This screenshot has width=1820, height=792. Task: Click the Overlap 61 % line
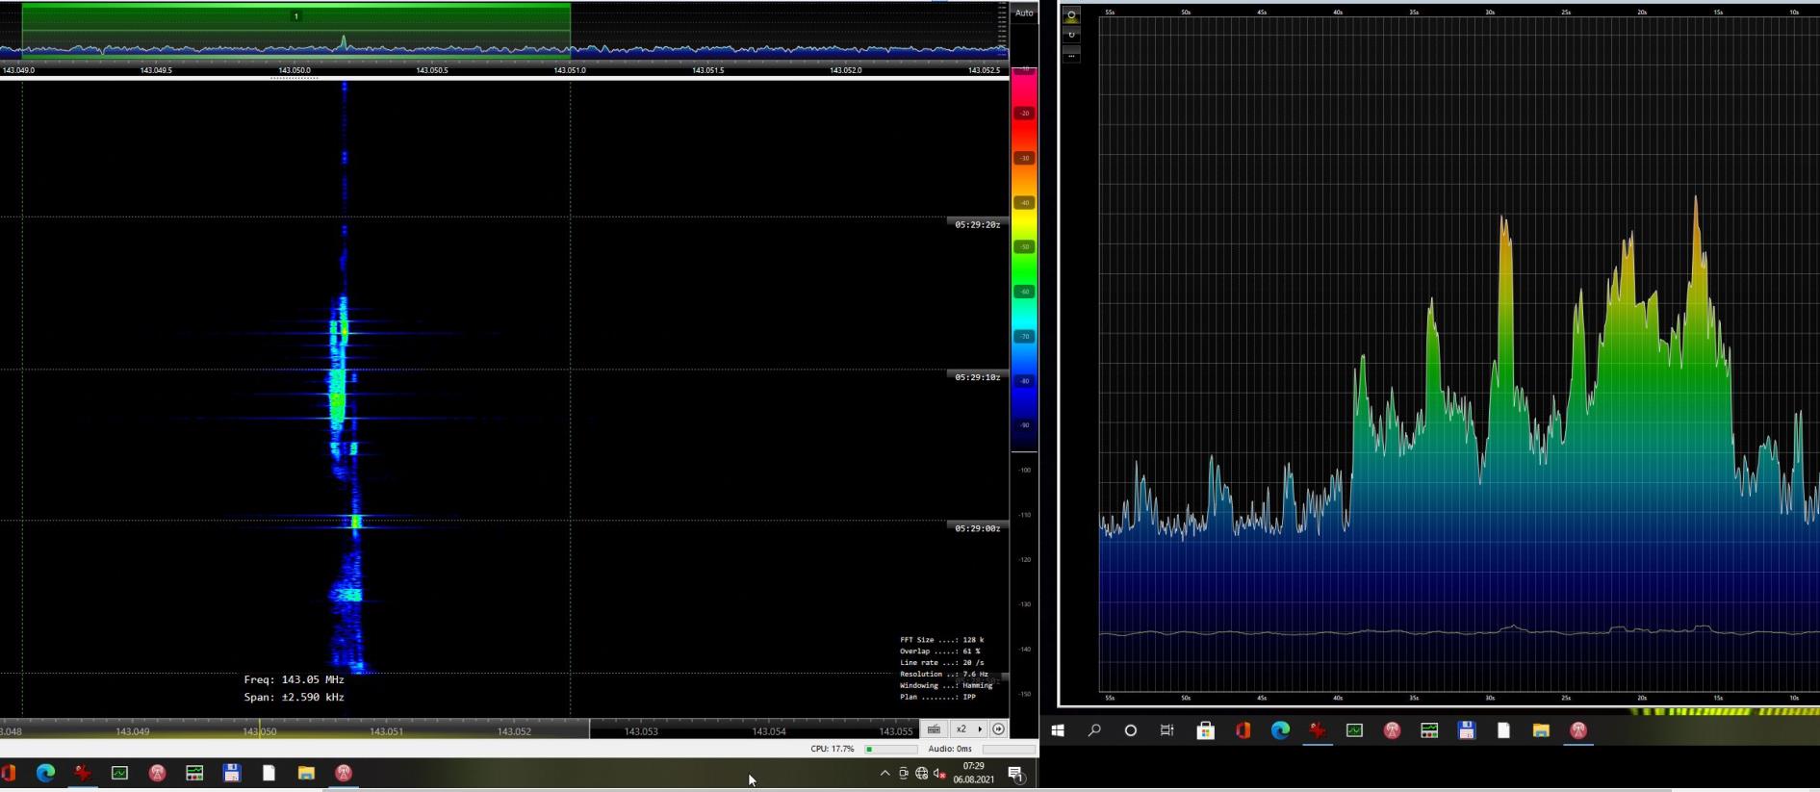coord(939,651)
